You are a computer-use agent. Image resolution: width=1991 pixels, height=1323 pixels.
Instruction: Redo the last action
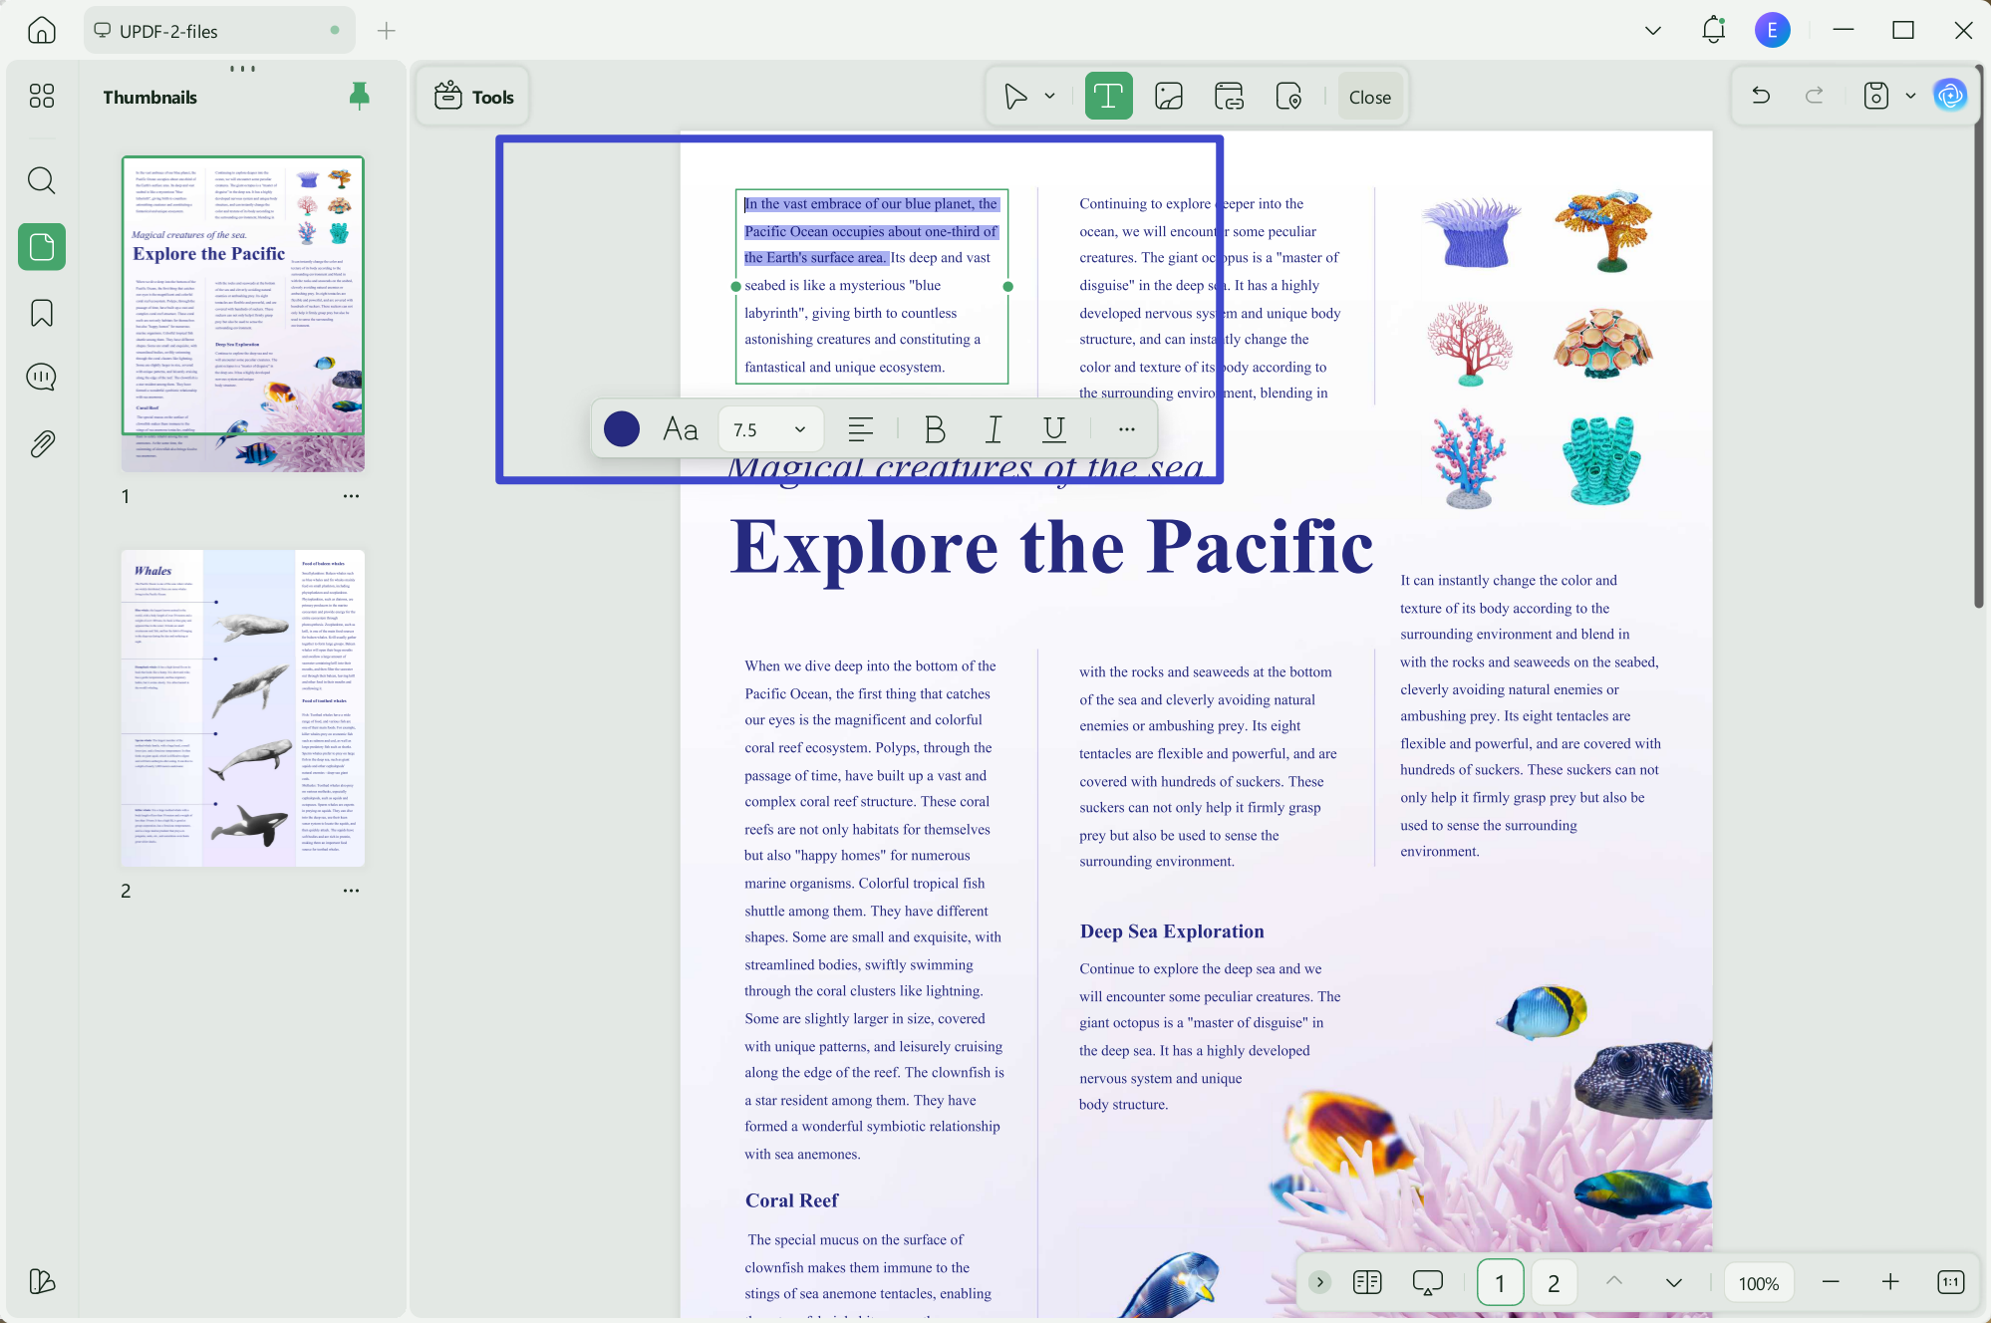[1815, 96]
